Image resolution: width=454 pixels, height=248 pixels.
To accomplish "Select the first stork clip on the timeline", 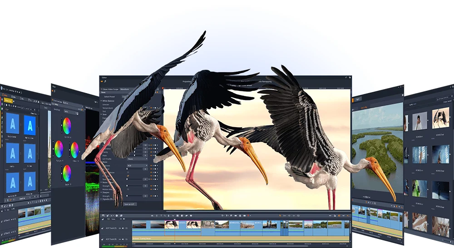I will click(172, 224).
